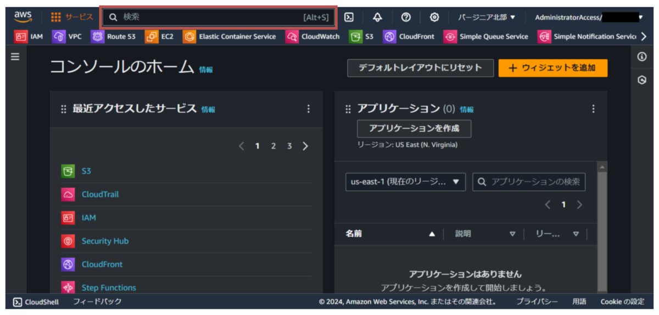
Task: Open CloudTrail in recently visited services
Action: pos(100,194)
